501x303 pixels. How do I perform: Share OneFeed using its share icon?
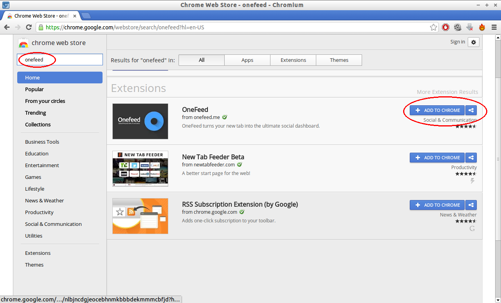tap(471, 110)
